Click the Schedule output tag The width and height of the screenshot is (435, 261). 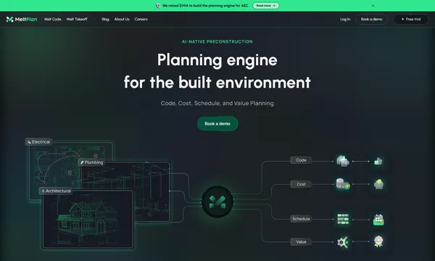(301, 219)
